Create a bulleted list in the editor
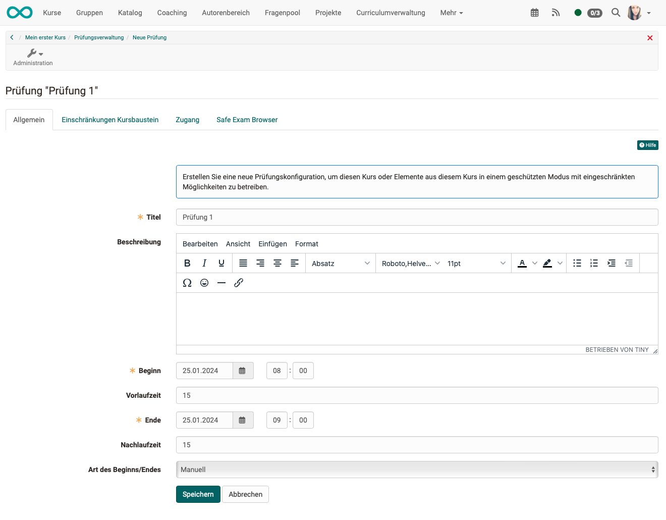The image size is (666, 520). (x=577, y=263)
